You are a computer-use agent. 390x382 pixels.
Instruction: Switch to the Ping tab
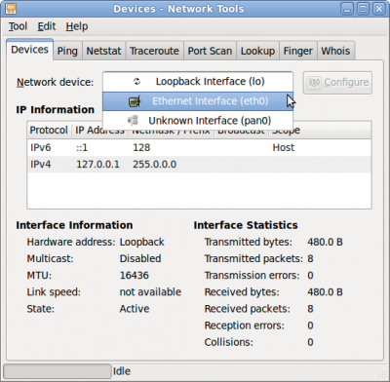[67, 51]
